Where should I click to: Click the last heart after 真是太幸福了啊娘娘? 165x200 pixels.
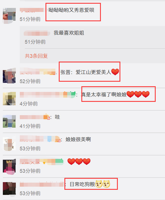point(146,94)
